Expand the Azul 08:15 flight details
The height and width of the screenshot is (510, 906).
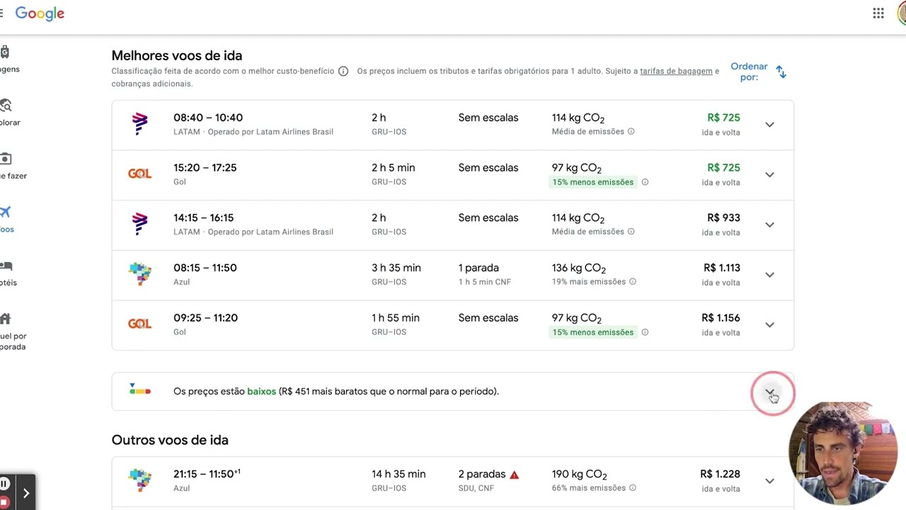(x=769, y=275)
